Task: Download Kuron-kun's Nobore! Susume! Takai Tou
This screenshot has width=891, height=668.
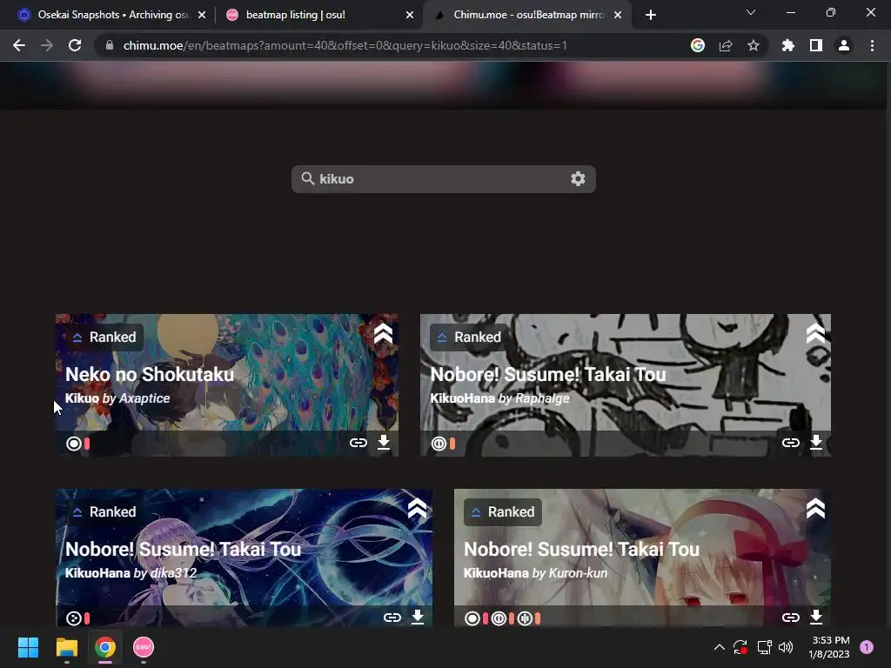Action: [x=816, y=617]
